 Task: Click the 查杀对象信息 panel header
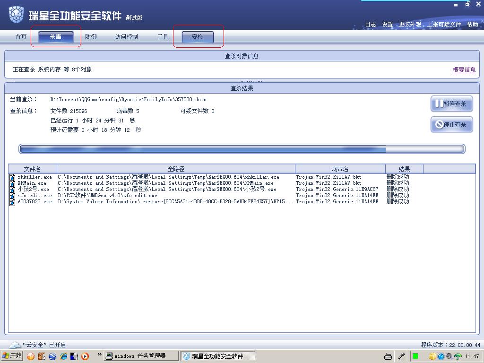242,56
